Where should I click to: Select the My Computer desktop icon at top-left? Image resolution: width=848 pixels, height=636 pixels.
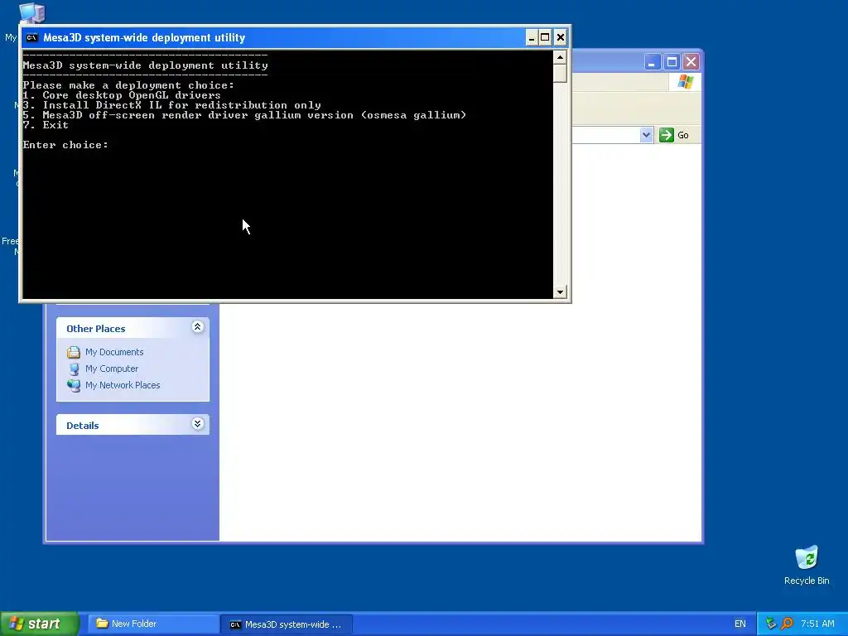tap(31, 13)
